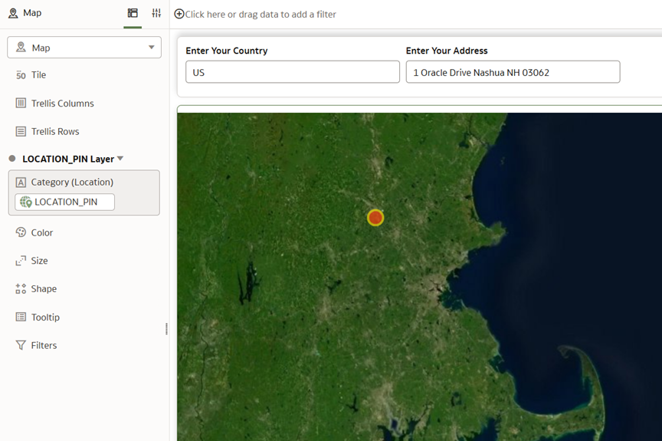Image resolution: width=662 pixels, height=441 pixels.
Task: Click the Size icon
Action: (21, 261)
